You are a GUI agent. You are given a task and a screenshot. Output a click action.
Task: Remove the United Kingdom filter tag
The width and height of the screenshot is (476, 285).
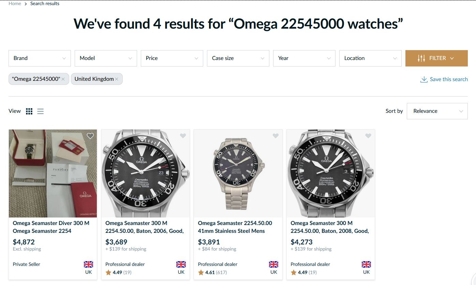[x=117, y=79]
